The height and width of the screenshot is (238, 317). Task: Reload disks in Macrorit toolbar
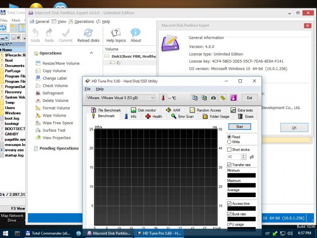click(x=88, y=35)
